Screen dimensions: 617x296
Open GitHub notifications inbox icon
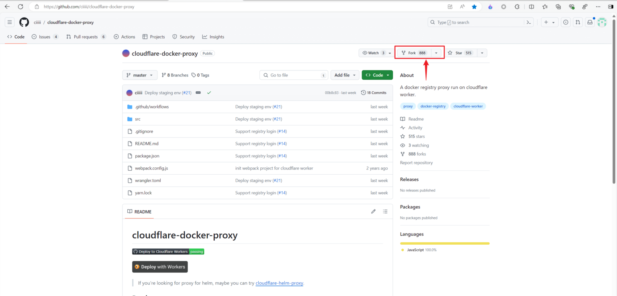pyautogui.click(x=590, y=22)
